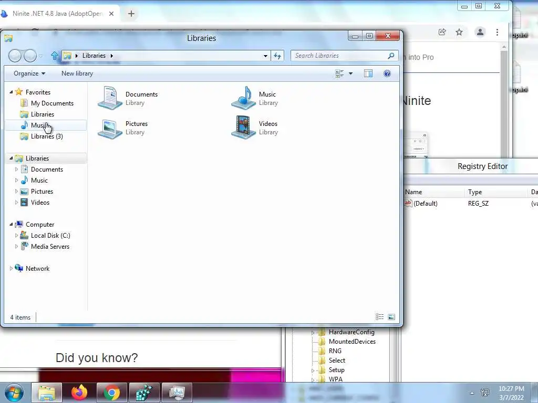Expand the Documents library tree node
The image size is (538, 403).
click(x=16, y=169)
